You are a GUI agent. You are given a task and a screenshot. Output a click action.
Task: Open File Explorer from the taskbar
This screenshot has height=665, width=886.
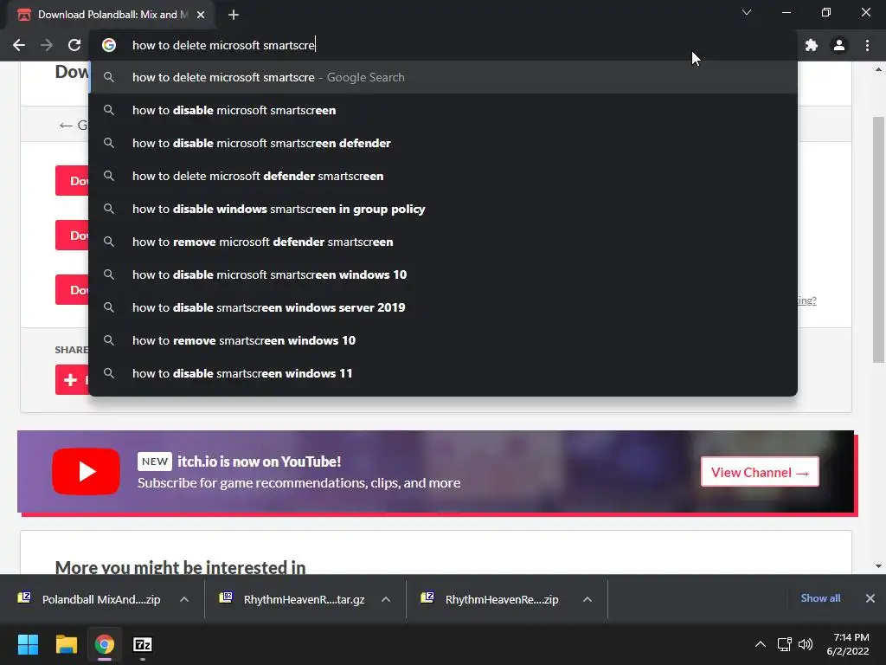click(66, 644)
